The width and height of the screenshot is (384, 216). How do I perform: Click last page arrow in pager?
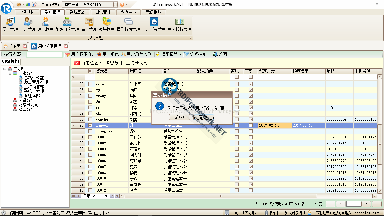tap(377, 204)
